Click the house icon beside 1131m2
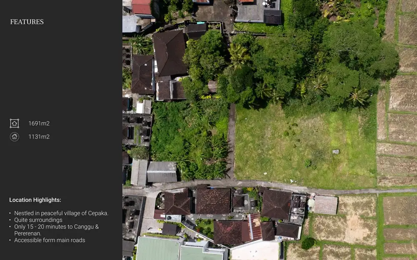 [14, 136]
